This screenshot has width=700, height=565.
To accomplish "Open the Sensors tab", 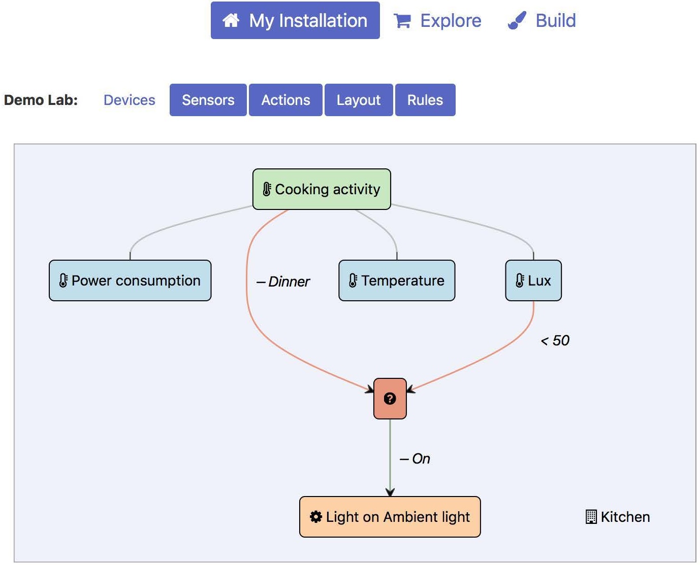I will tap(208, 100).
